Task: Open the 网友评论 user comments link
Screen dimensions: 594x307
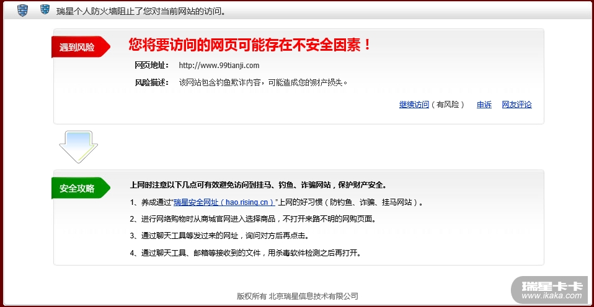Action: click(x=516, y=105)
